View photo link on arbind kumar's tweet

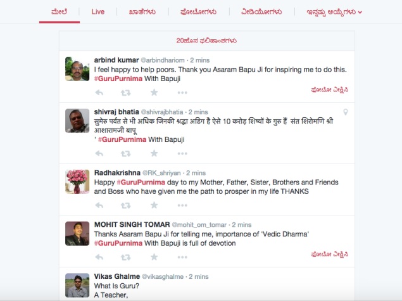click(x=330, y=90)
